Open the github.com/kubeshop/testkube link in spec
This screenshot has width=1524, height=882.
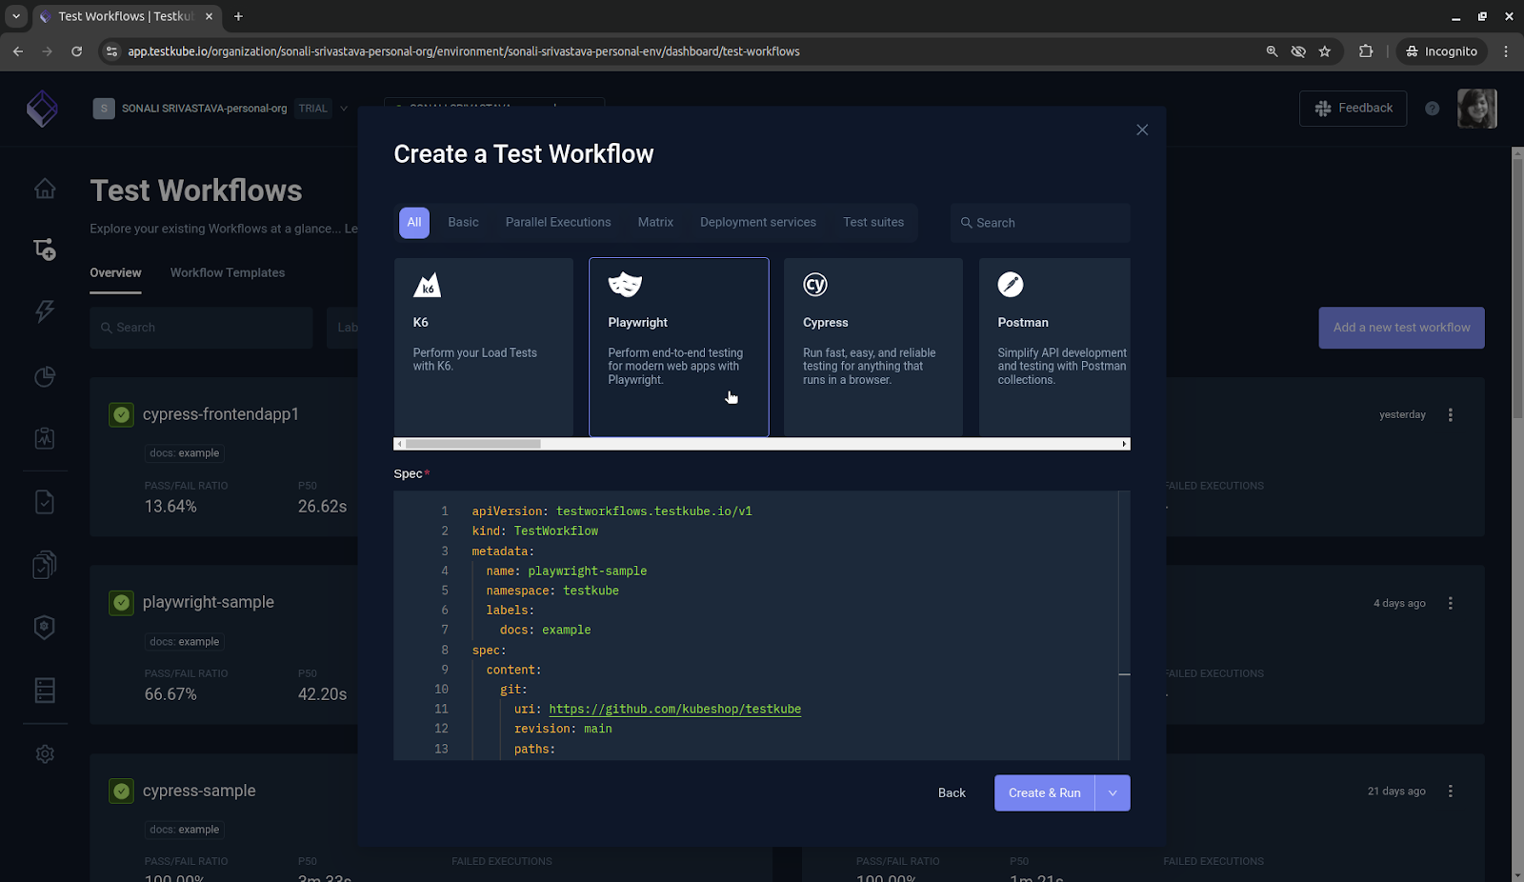pos(674,710)
